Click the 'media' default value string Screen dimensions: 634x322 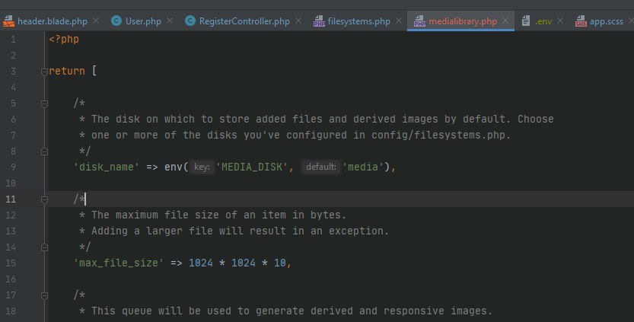[x=363, y=167]
